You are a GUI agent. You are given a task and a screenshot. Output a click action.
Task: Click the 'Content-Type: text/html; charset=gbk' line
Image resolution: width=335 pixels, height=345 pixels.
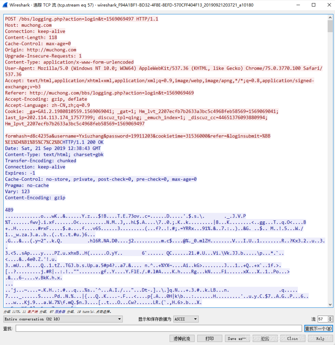pos(54,154)
